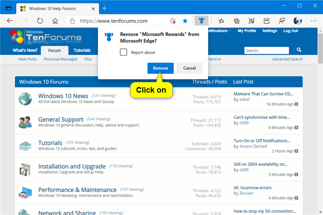The image size is (323, 215).
Task: View user Access Denied profile
Action: point(253,146)
